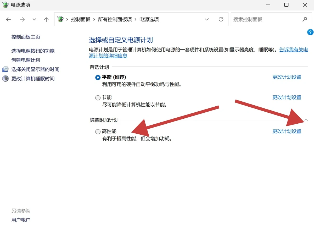Image resolution: width=314 pixels, height=230 pixels.
Task: Click the refresh icon in address bar
Action: (221, 19)
